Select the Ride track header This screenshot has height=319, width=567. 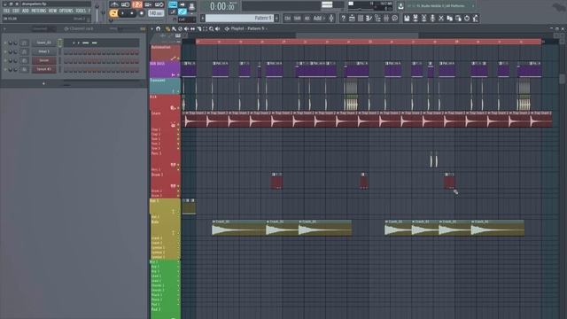click(x=165, y=227)
